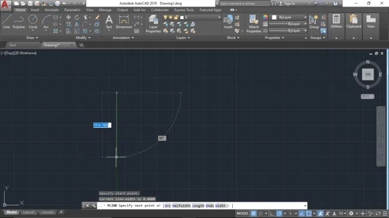Click the ViewCube TOP face

[367, 74]
